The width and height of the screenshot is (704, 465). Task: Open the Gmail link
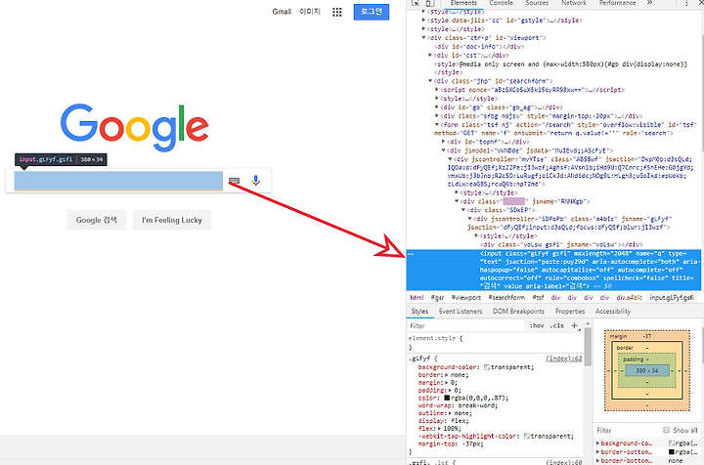click(282, 12)
